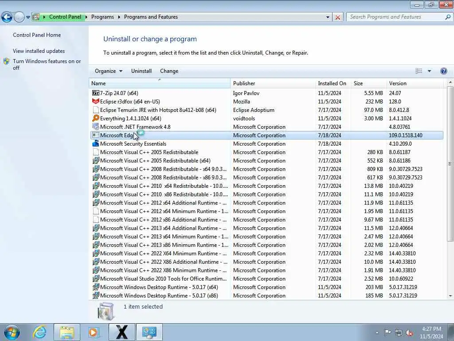
Task: Click the Microsoft Security Essentials icon
Action: click(96, 143)
